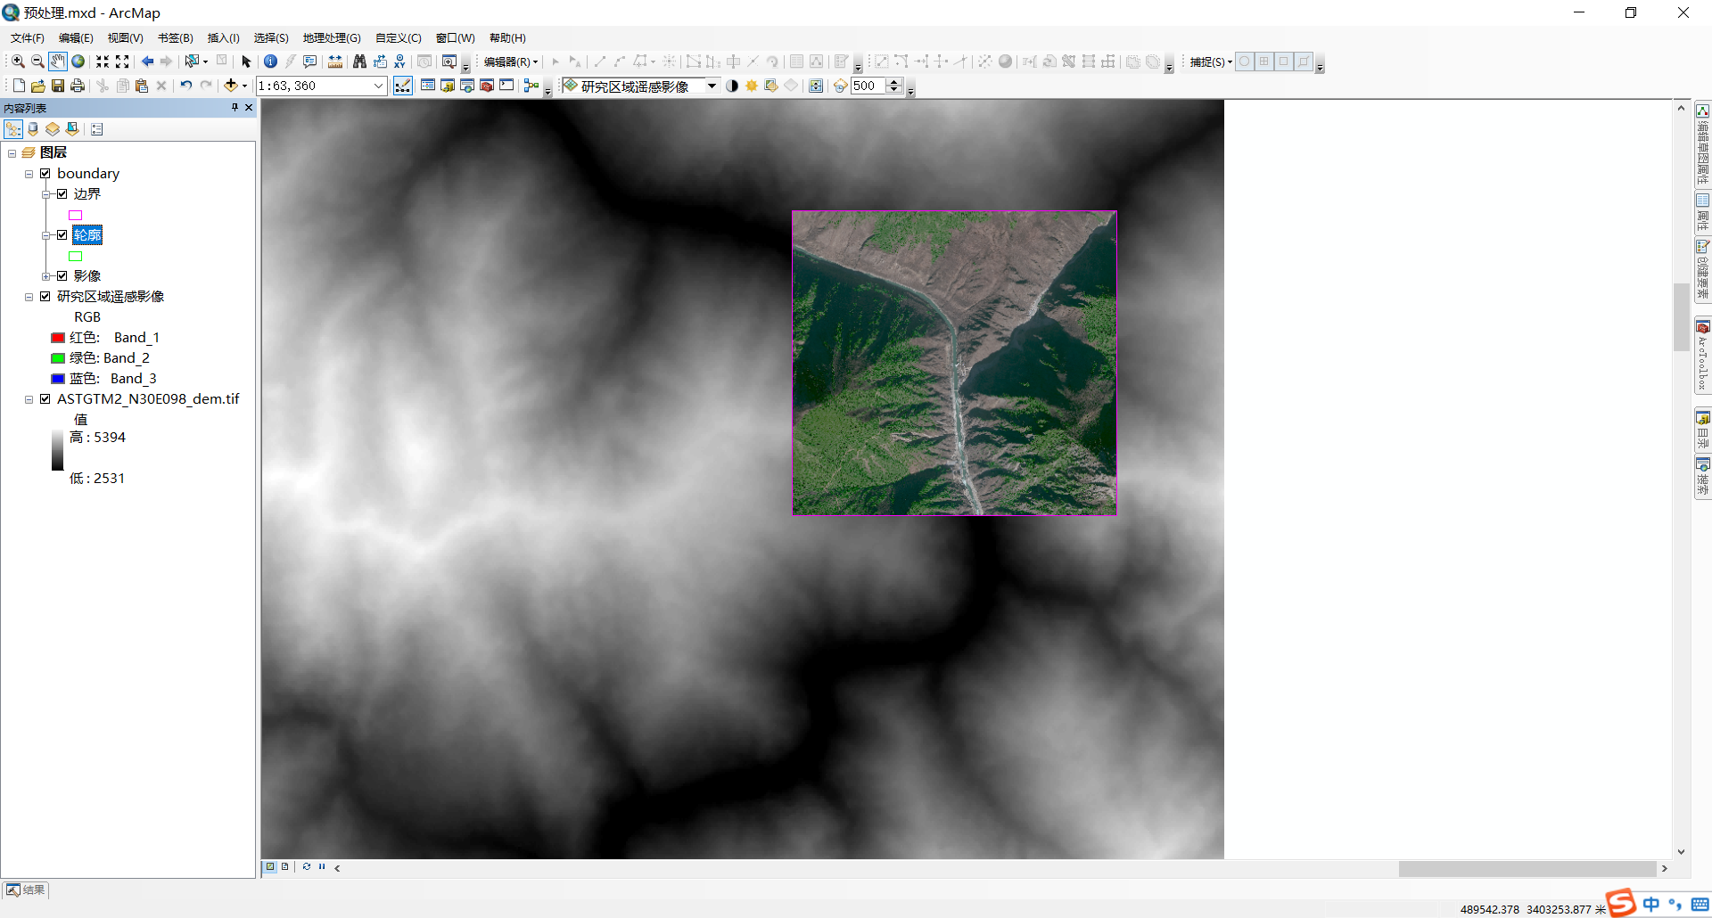Refresh the map view
The height and width of the screenshot is (918, 1712).
click(x=307, y=866)
